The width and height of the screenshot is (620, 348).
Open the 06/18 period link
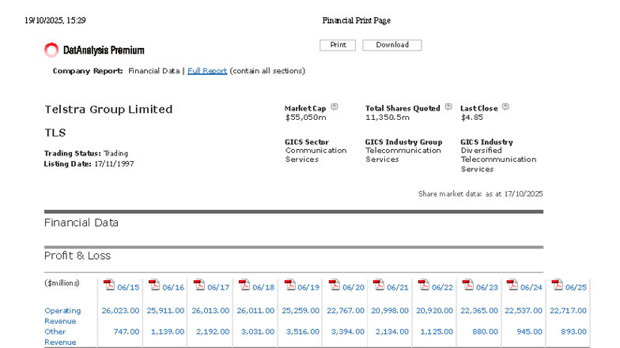click(263, 287)
